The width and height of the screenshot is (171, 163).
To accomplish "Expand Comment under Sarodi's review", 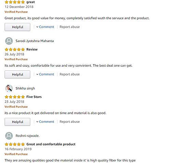I will (x=45, y=74).
